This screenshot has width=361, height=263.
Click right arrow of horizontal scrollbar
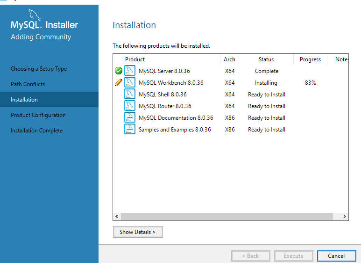click(345, 216)
